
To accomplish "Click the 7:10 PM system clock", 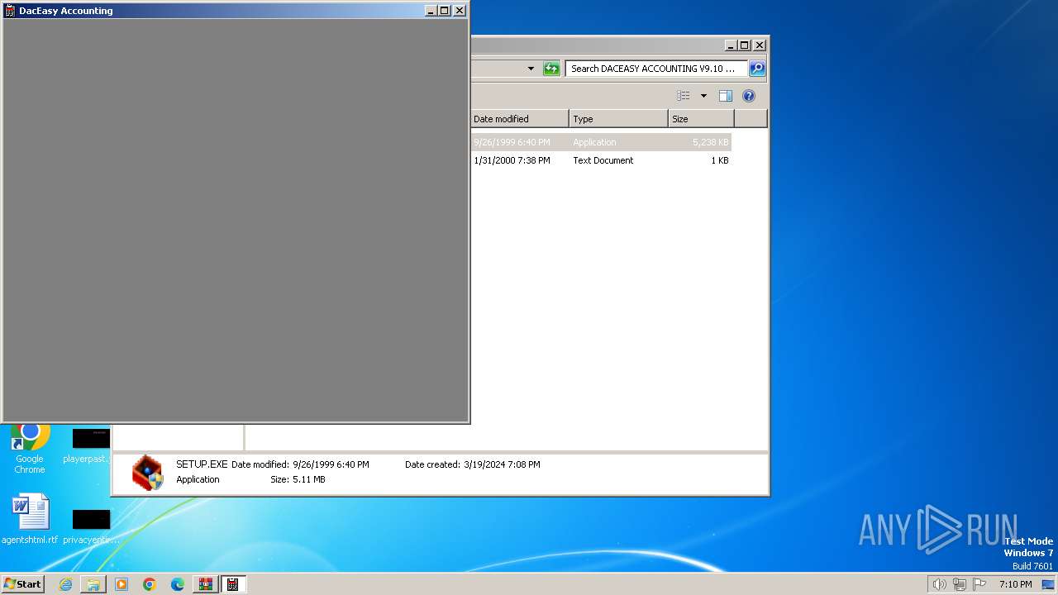I will (x=1015, y=584).
